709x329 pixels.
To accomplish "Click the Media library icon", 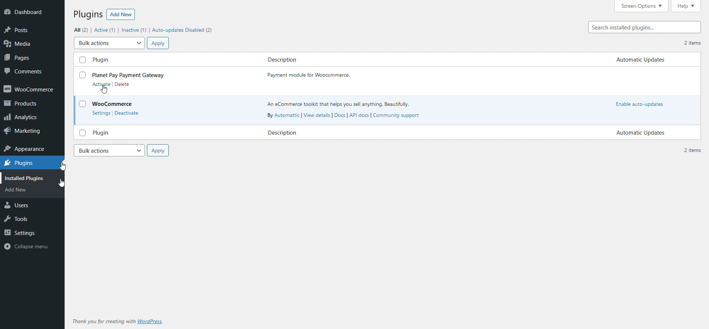I will (x=7, y=44).
